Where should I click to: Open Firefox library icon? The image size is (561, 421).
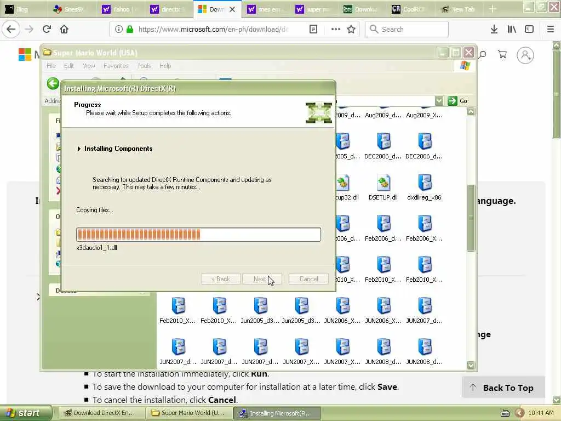tap(512, 29)
